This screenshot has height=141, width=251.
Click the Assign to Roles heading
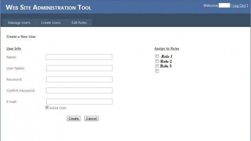point(167,48)
